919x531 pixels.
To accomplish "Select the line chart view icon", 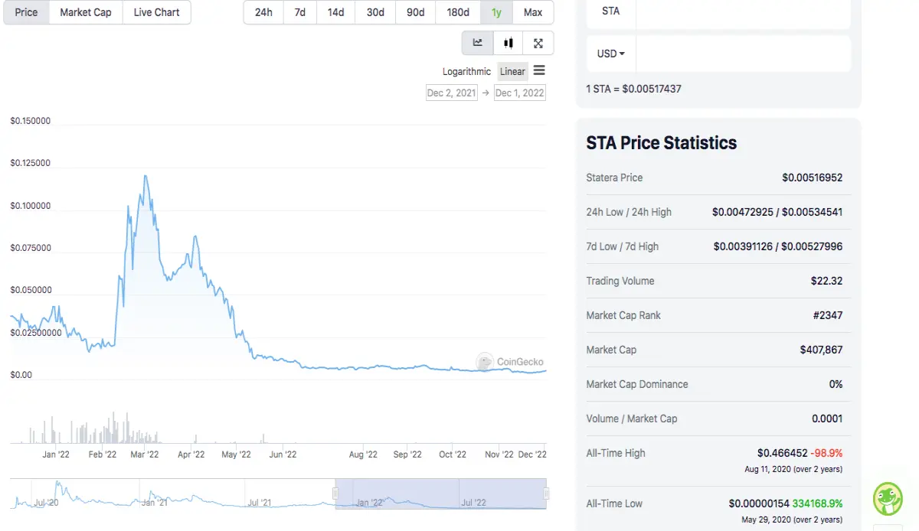I will pos(478,43).
